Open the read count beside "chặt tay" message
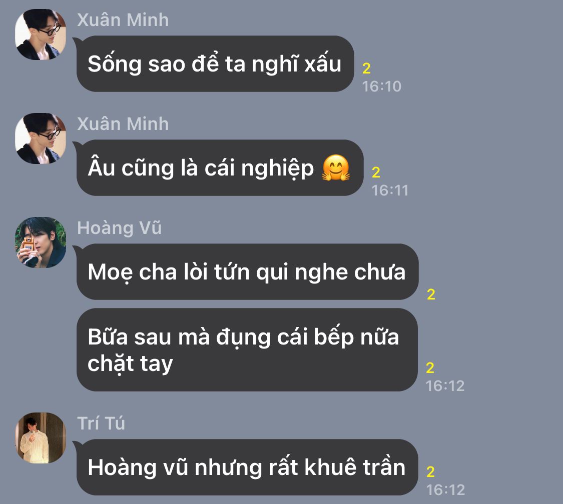The image size is (563, 504). (x=430, y=367)
